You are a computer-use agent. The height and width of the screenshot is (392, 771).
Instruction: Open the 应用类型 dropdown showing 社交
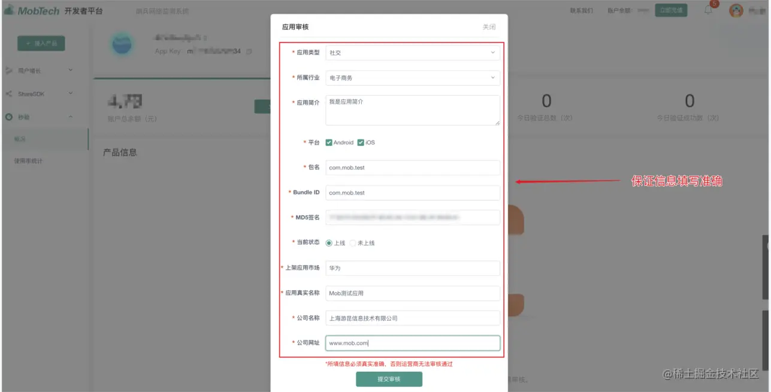[x=412, y=53]
